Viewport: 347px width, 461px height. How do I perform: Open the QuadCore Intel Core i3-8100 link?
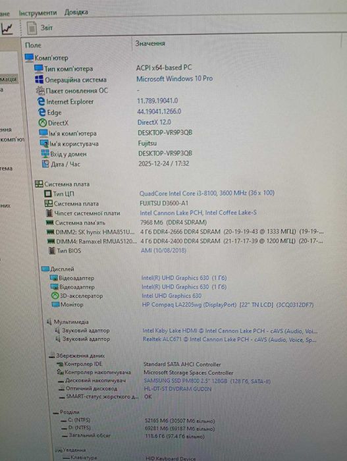pyautogui.click(x=207, y=193)
